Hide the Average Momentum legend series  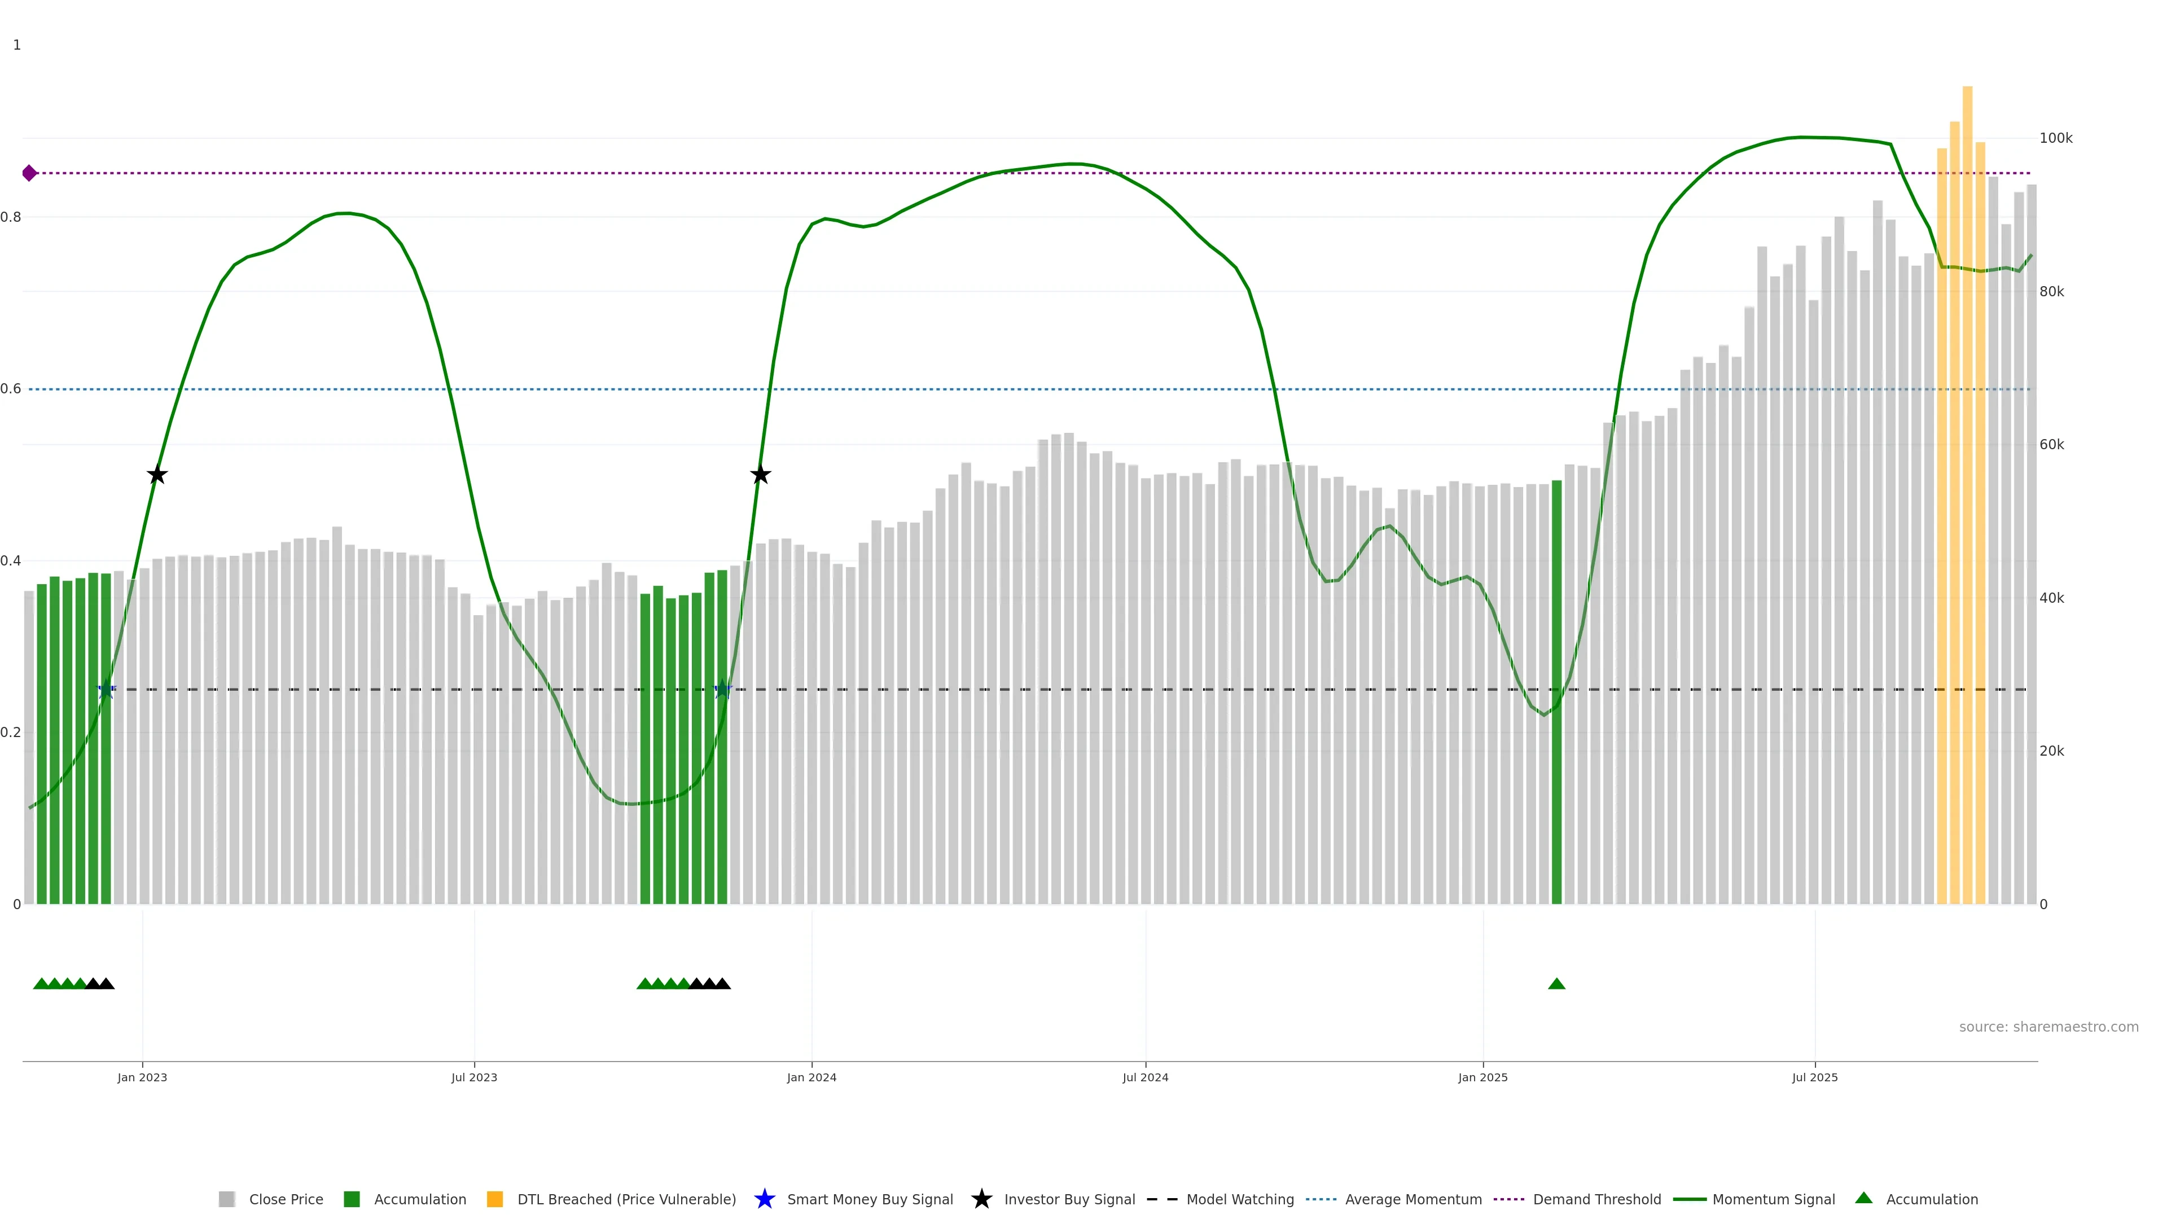pyautogui.click(x=1413, y=1200)
